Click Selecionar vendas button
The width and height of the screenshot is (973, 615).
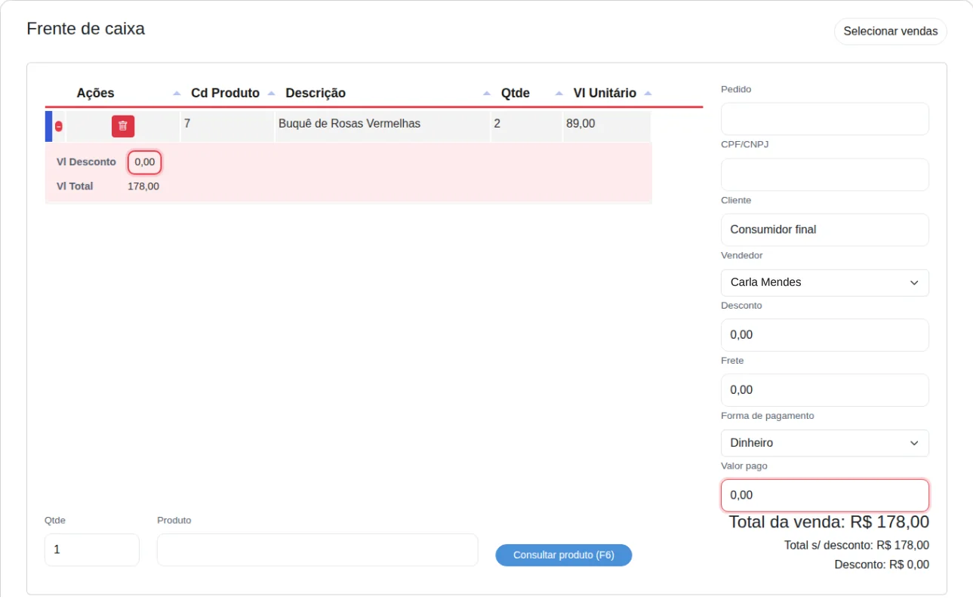(x=890, y=32)
